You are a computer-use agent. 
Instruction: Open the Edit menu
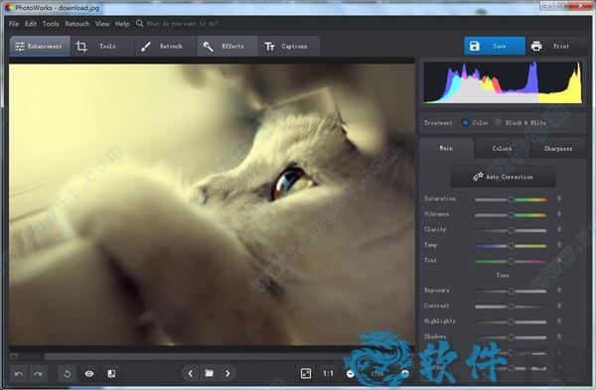(31, 24)
